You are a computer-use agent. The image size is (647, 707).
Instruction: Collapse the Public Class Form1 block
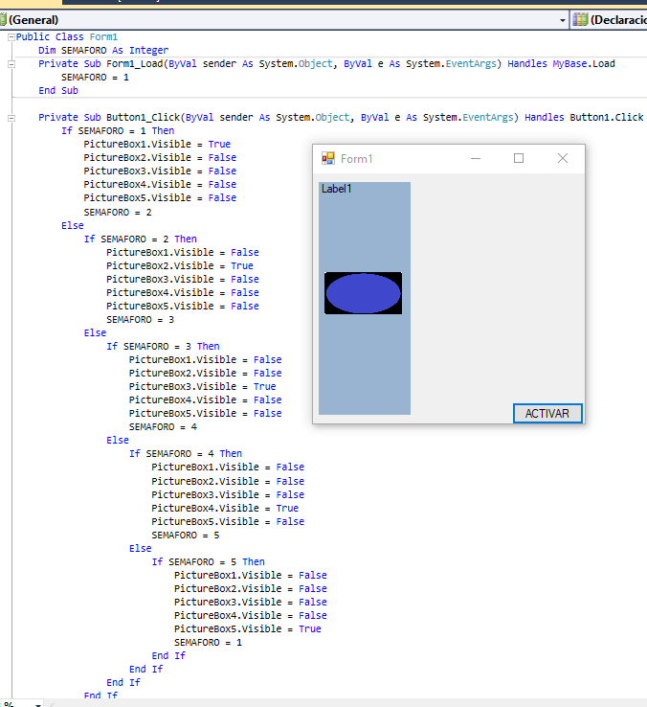pos(11,37)
